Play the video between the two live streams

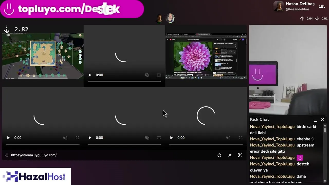click(x=90, y=75)
